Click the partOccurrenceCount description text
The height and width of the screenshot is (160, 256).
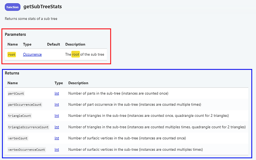tap(135, 105)
